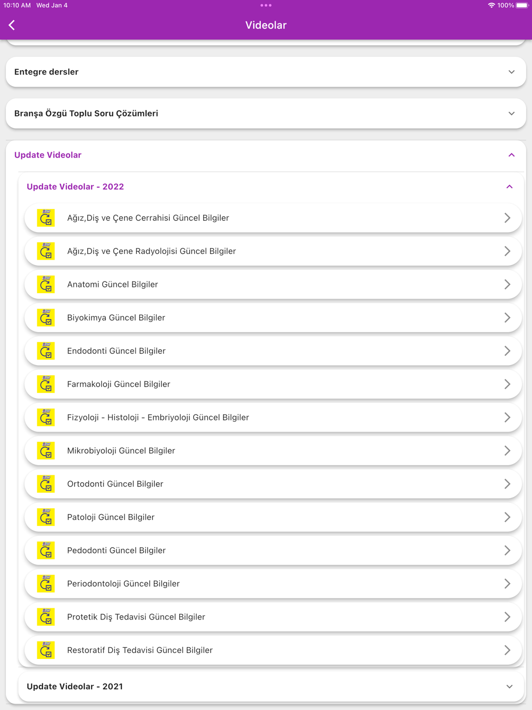Collapse the Update Videolar section chevron
Screen dimensions: 532x710
click(511, 155)
